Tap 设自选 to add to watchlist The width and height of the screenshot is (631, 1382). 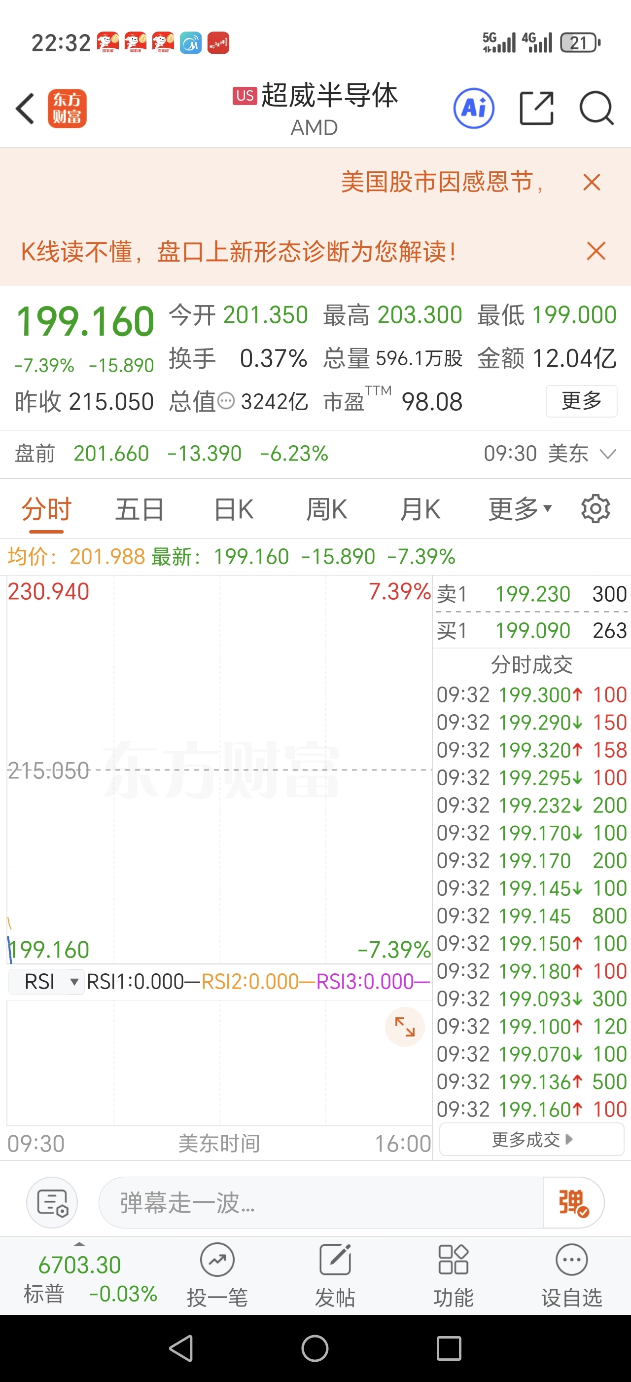571,1276
